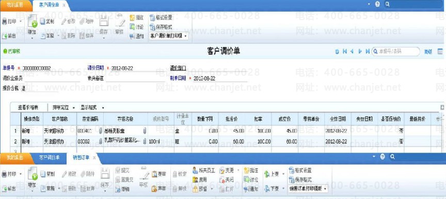Click the 高级 advanced search link
446x199 pixels.
click(428, 51)
